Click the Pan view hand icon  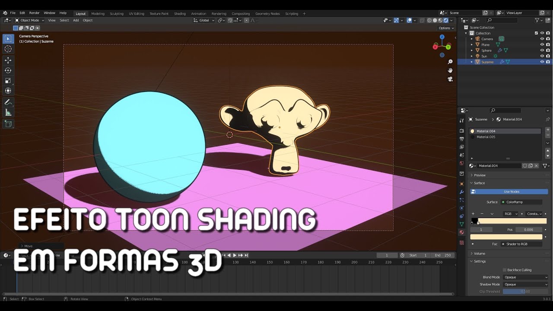tap(450, 70)
